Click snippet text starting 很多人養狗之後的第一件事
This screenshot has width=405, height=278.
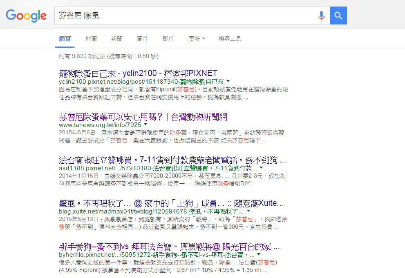[x=168, y=266]
